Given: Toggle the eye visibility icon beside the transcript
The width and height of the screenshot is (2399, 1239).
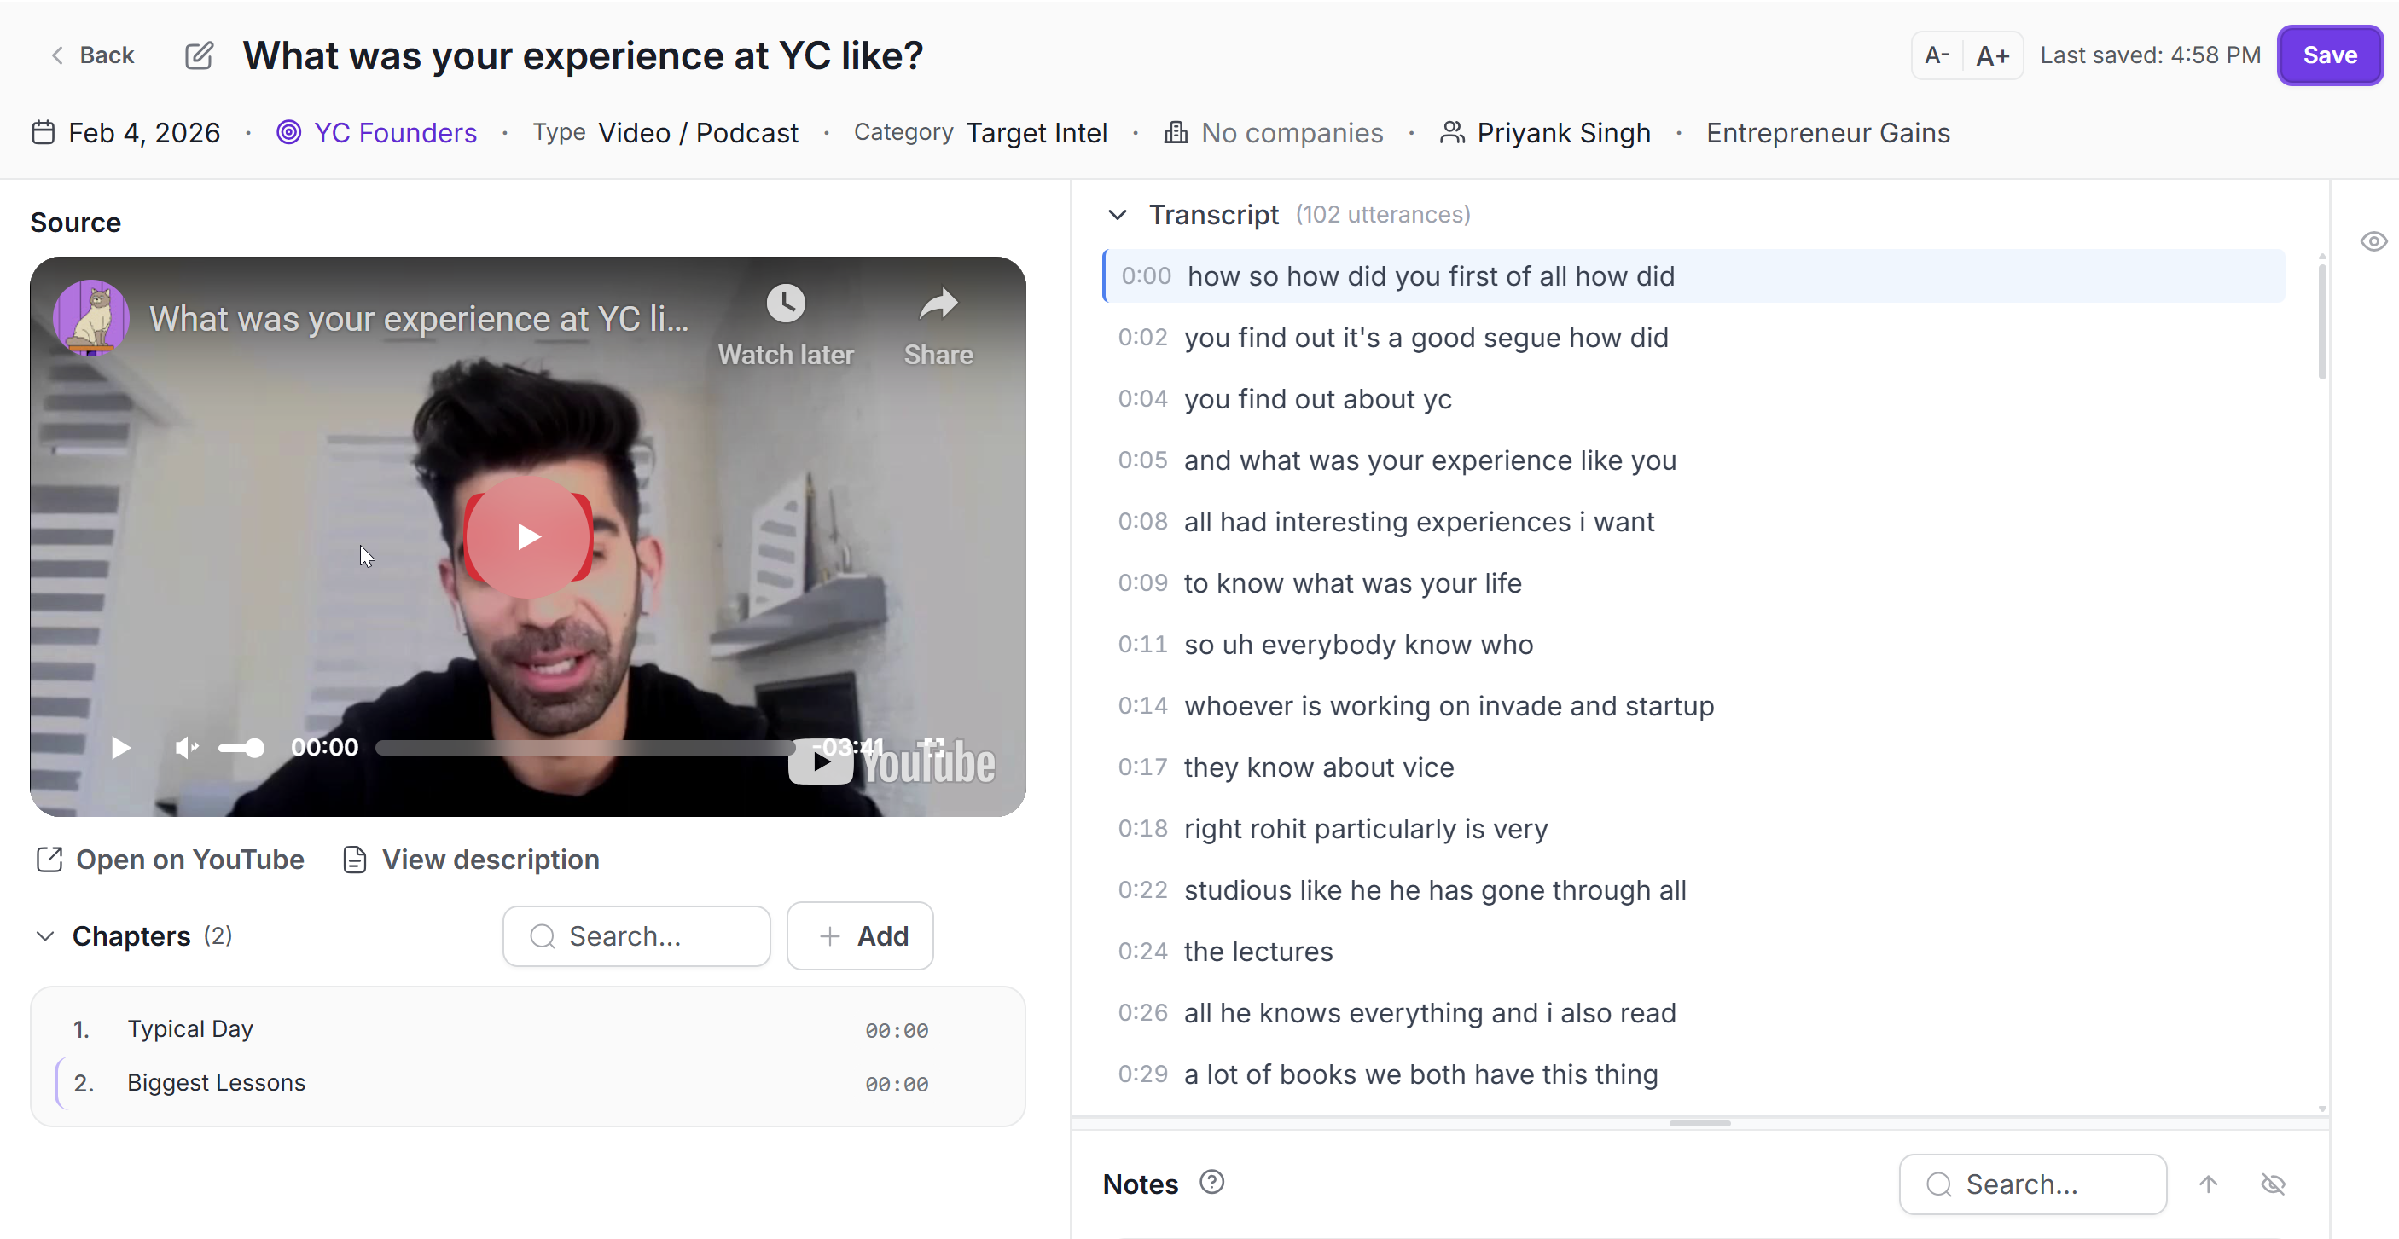Looking at the screenshot, I should tap(2374, 241).
